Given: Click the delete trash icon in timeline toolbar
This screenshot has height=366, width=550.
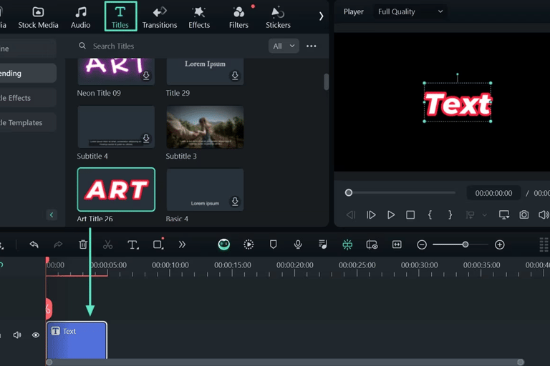Looking at the screenshot, I should click(x=83, y=244).
